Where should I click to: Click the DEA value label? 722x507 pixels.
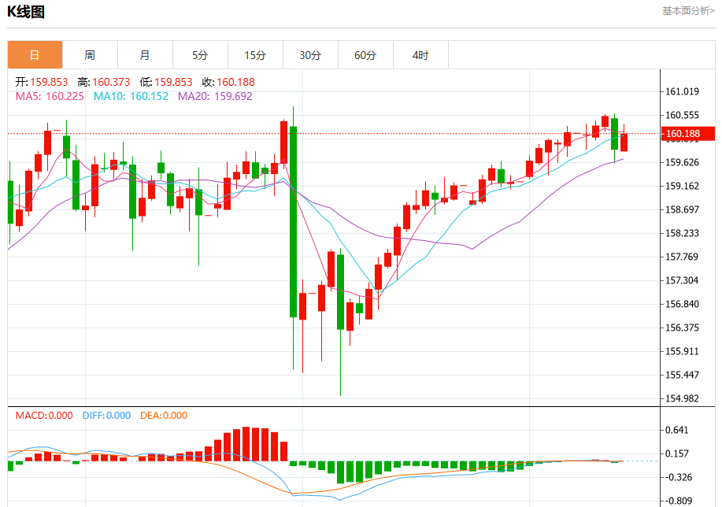click(164, 416)
